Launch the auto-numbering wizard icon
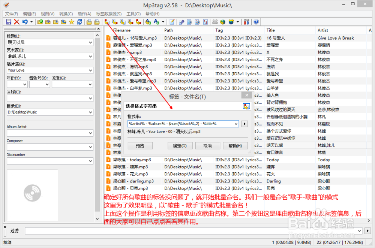 pos(205,22)
